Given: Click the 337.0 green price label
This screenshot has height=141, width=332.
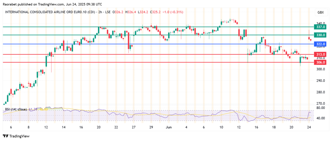Looking at the screenshot, I should click(320, 27).
